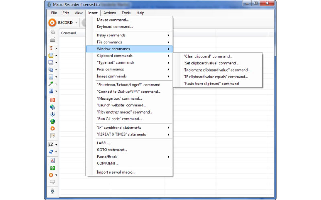
Task: Click the launch website green globe icon
Action: 53,122
